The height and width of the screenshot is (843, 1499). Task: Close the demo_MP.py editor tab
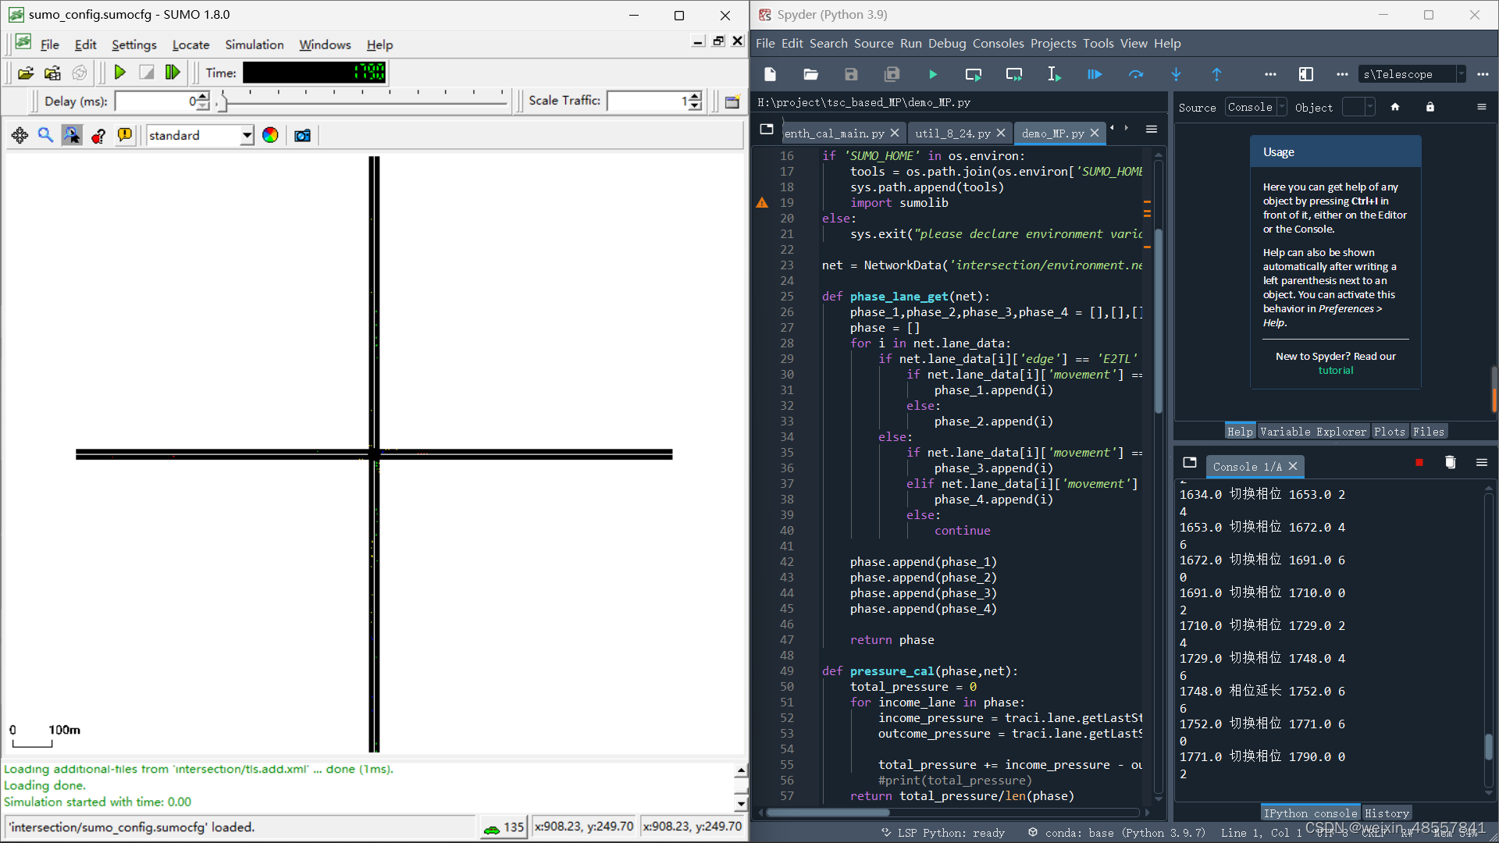click(1095, 133)
